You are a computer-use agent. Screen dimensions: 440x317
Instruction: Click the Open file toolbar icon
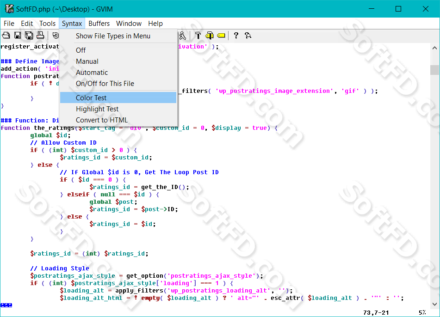[x=6, y=35]
